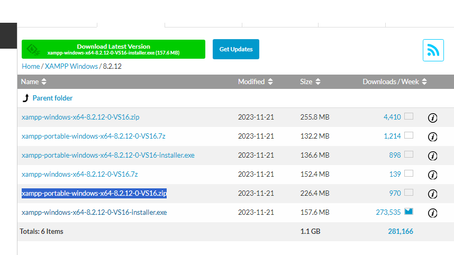Open the 898 weekly downloads stat

click(x=395, y=155)
